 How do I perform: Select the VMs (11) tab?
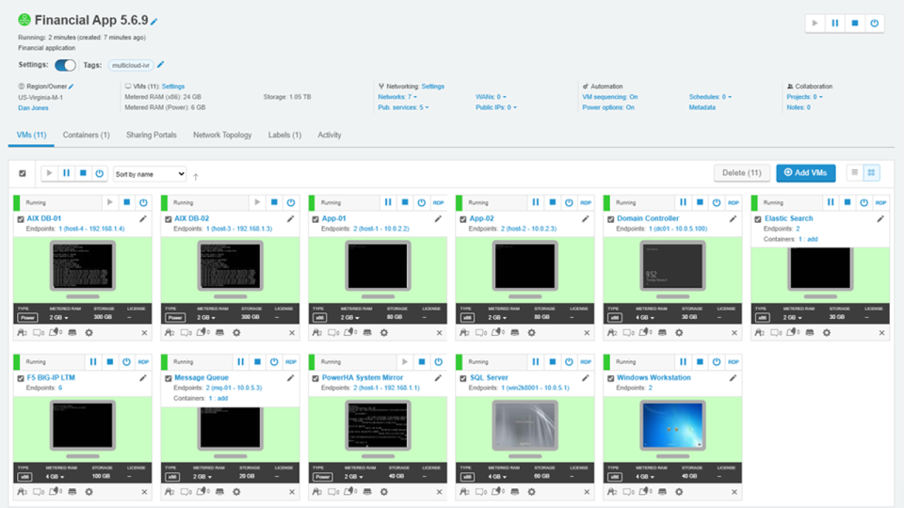(31, 135)
